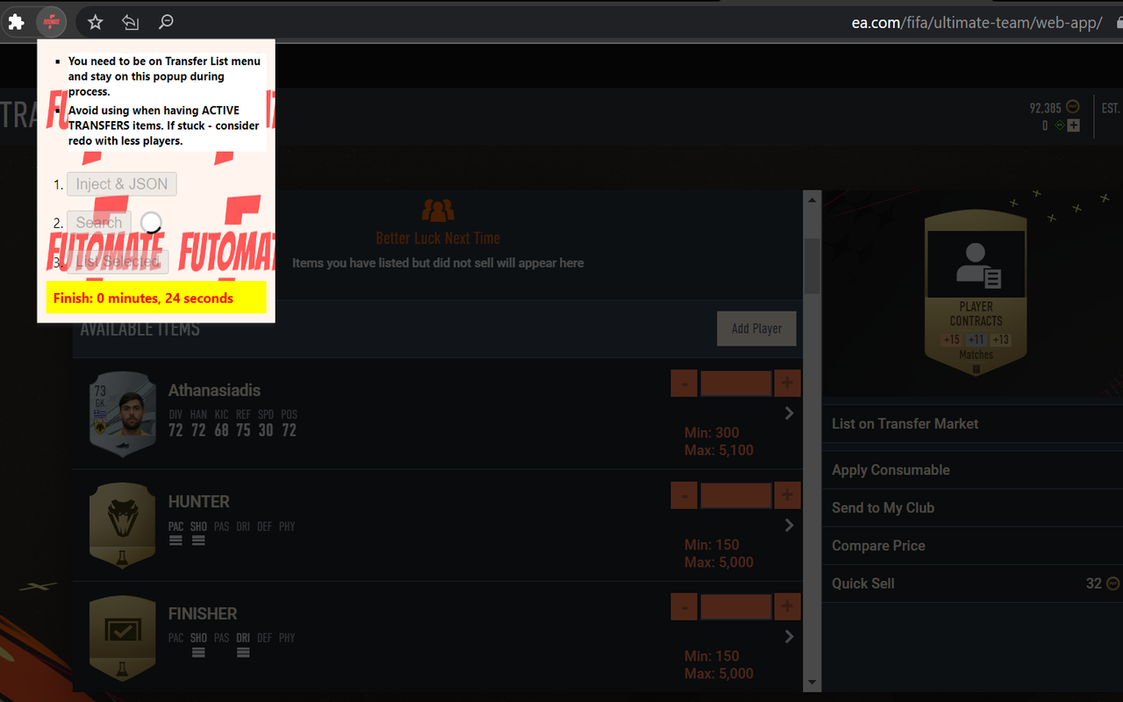Click the coin icon next to Quick Sell 32
Screen dimensions: 1123x702
click(1113, 584)
